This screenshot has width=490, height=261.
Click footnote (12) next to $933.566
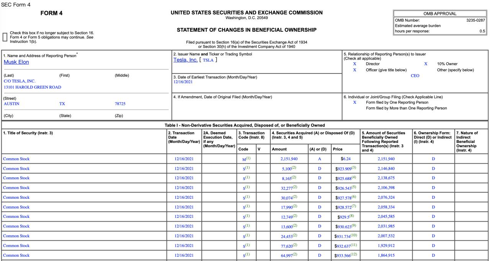pyautogui.click(x=354, y=254)
